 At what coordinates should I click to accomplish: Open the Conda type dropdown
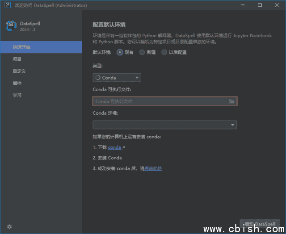click(117, 78)
